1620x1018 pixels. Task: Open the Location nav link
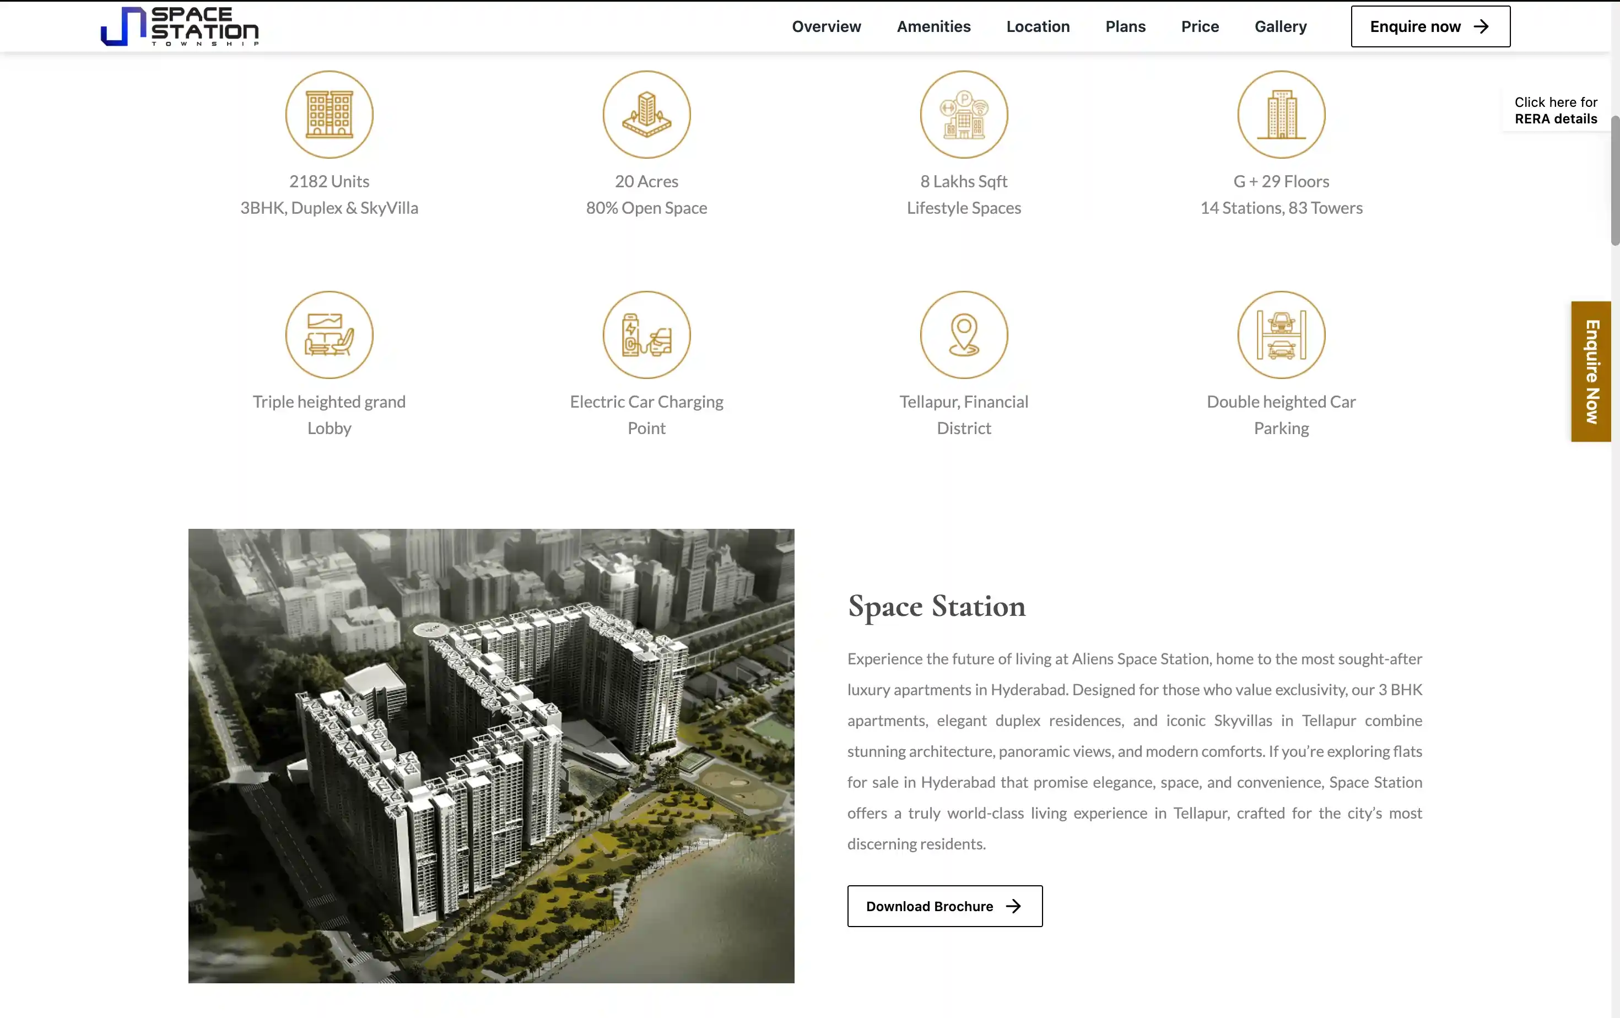pyautogui.click(x=1038, y=26)
